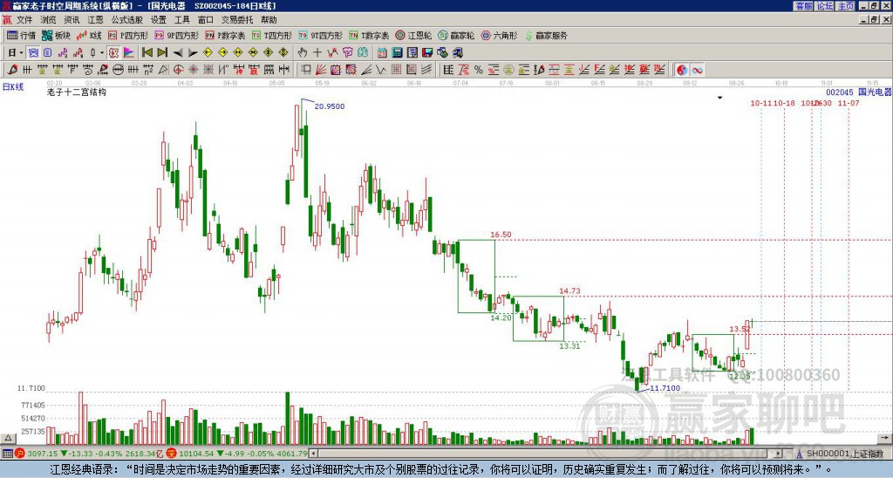
Task: Open the 江恩 menu
Action: point(95,20)
